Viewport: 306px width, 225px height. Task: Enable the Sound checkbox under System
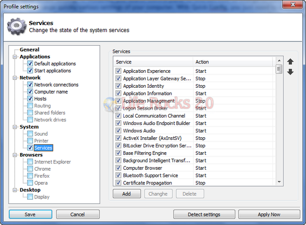click(x=30, y=134)
